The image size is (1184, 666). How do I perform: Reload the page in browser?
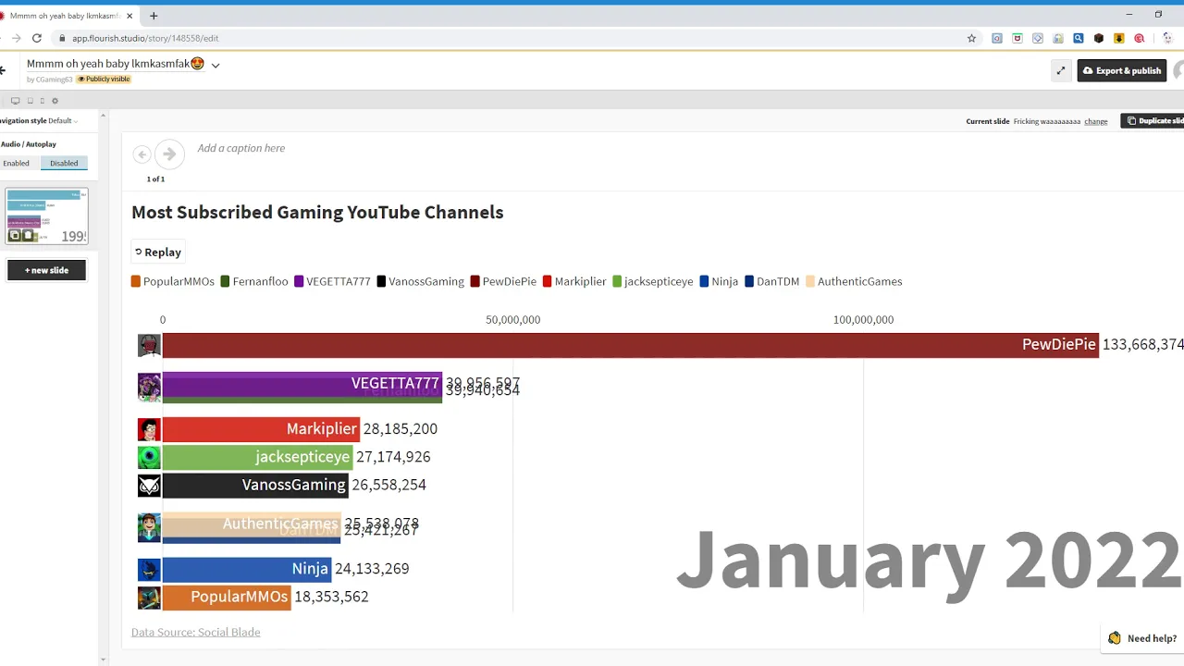tap(37, 38)
